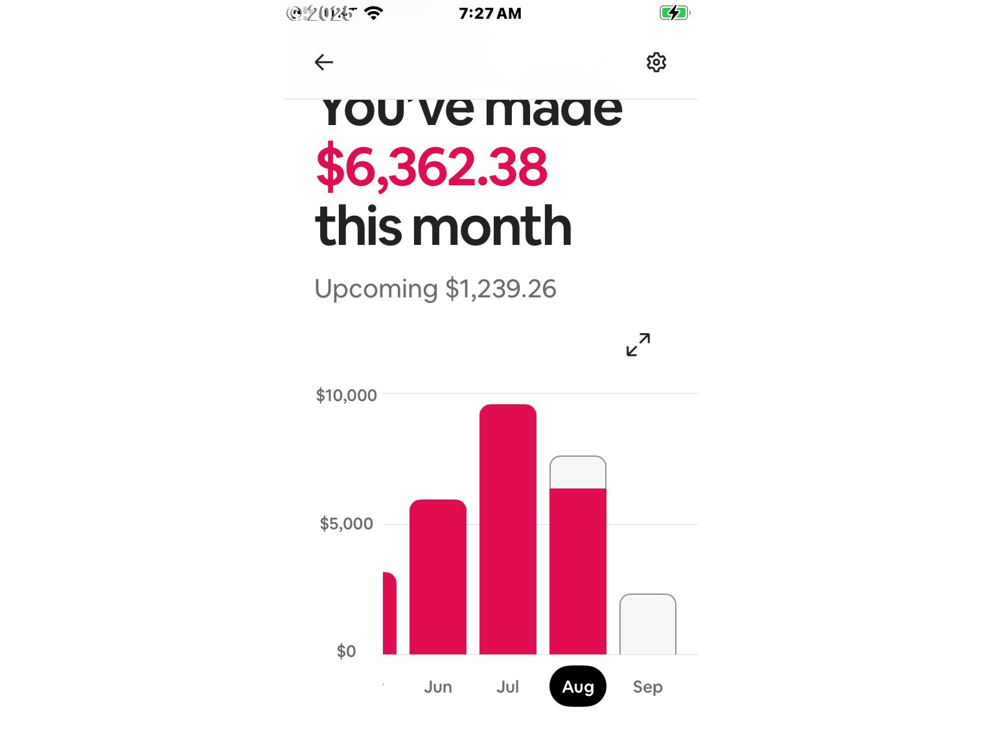The height and width of the screenshot is (736, 981).
Task: Tap the grey upcoming portion of August bar
Action: pyautogui.click(x=578, y=472)
